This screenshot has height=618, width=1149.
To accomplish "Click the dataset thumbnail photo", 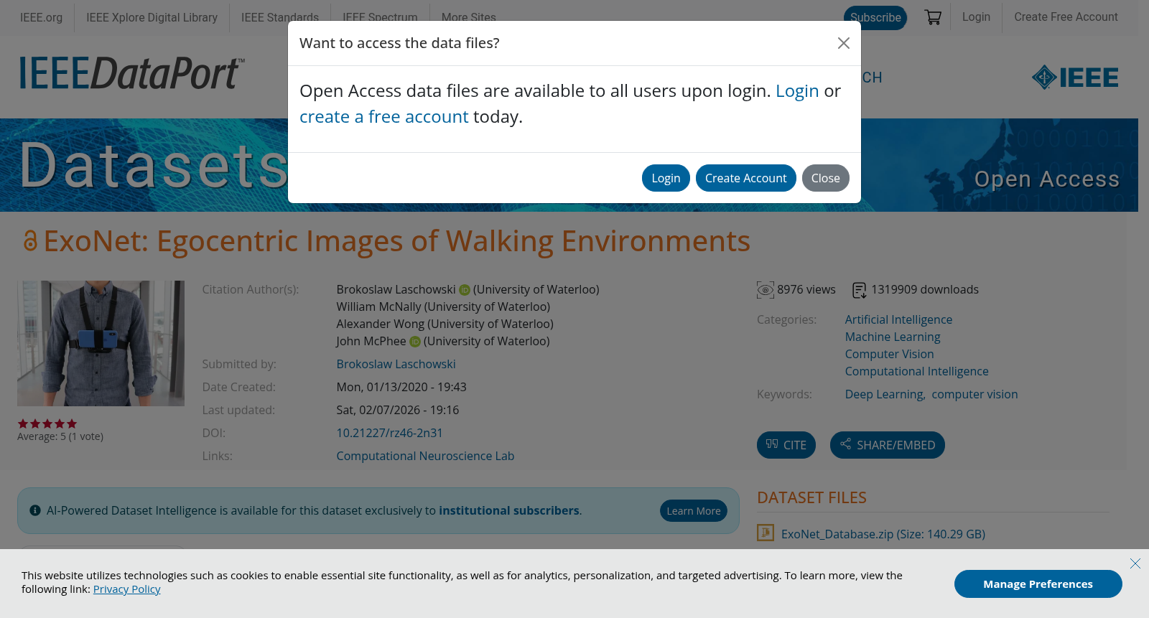I will click(101, 343).
